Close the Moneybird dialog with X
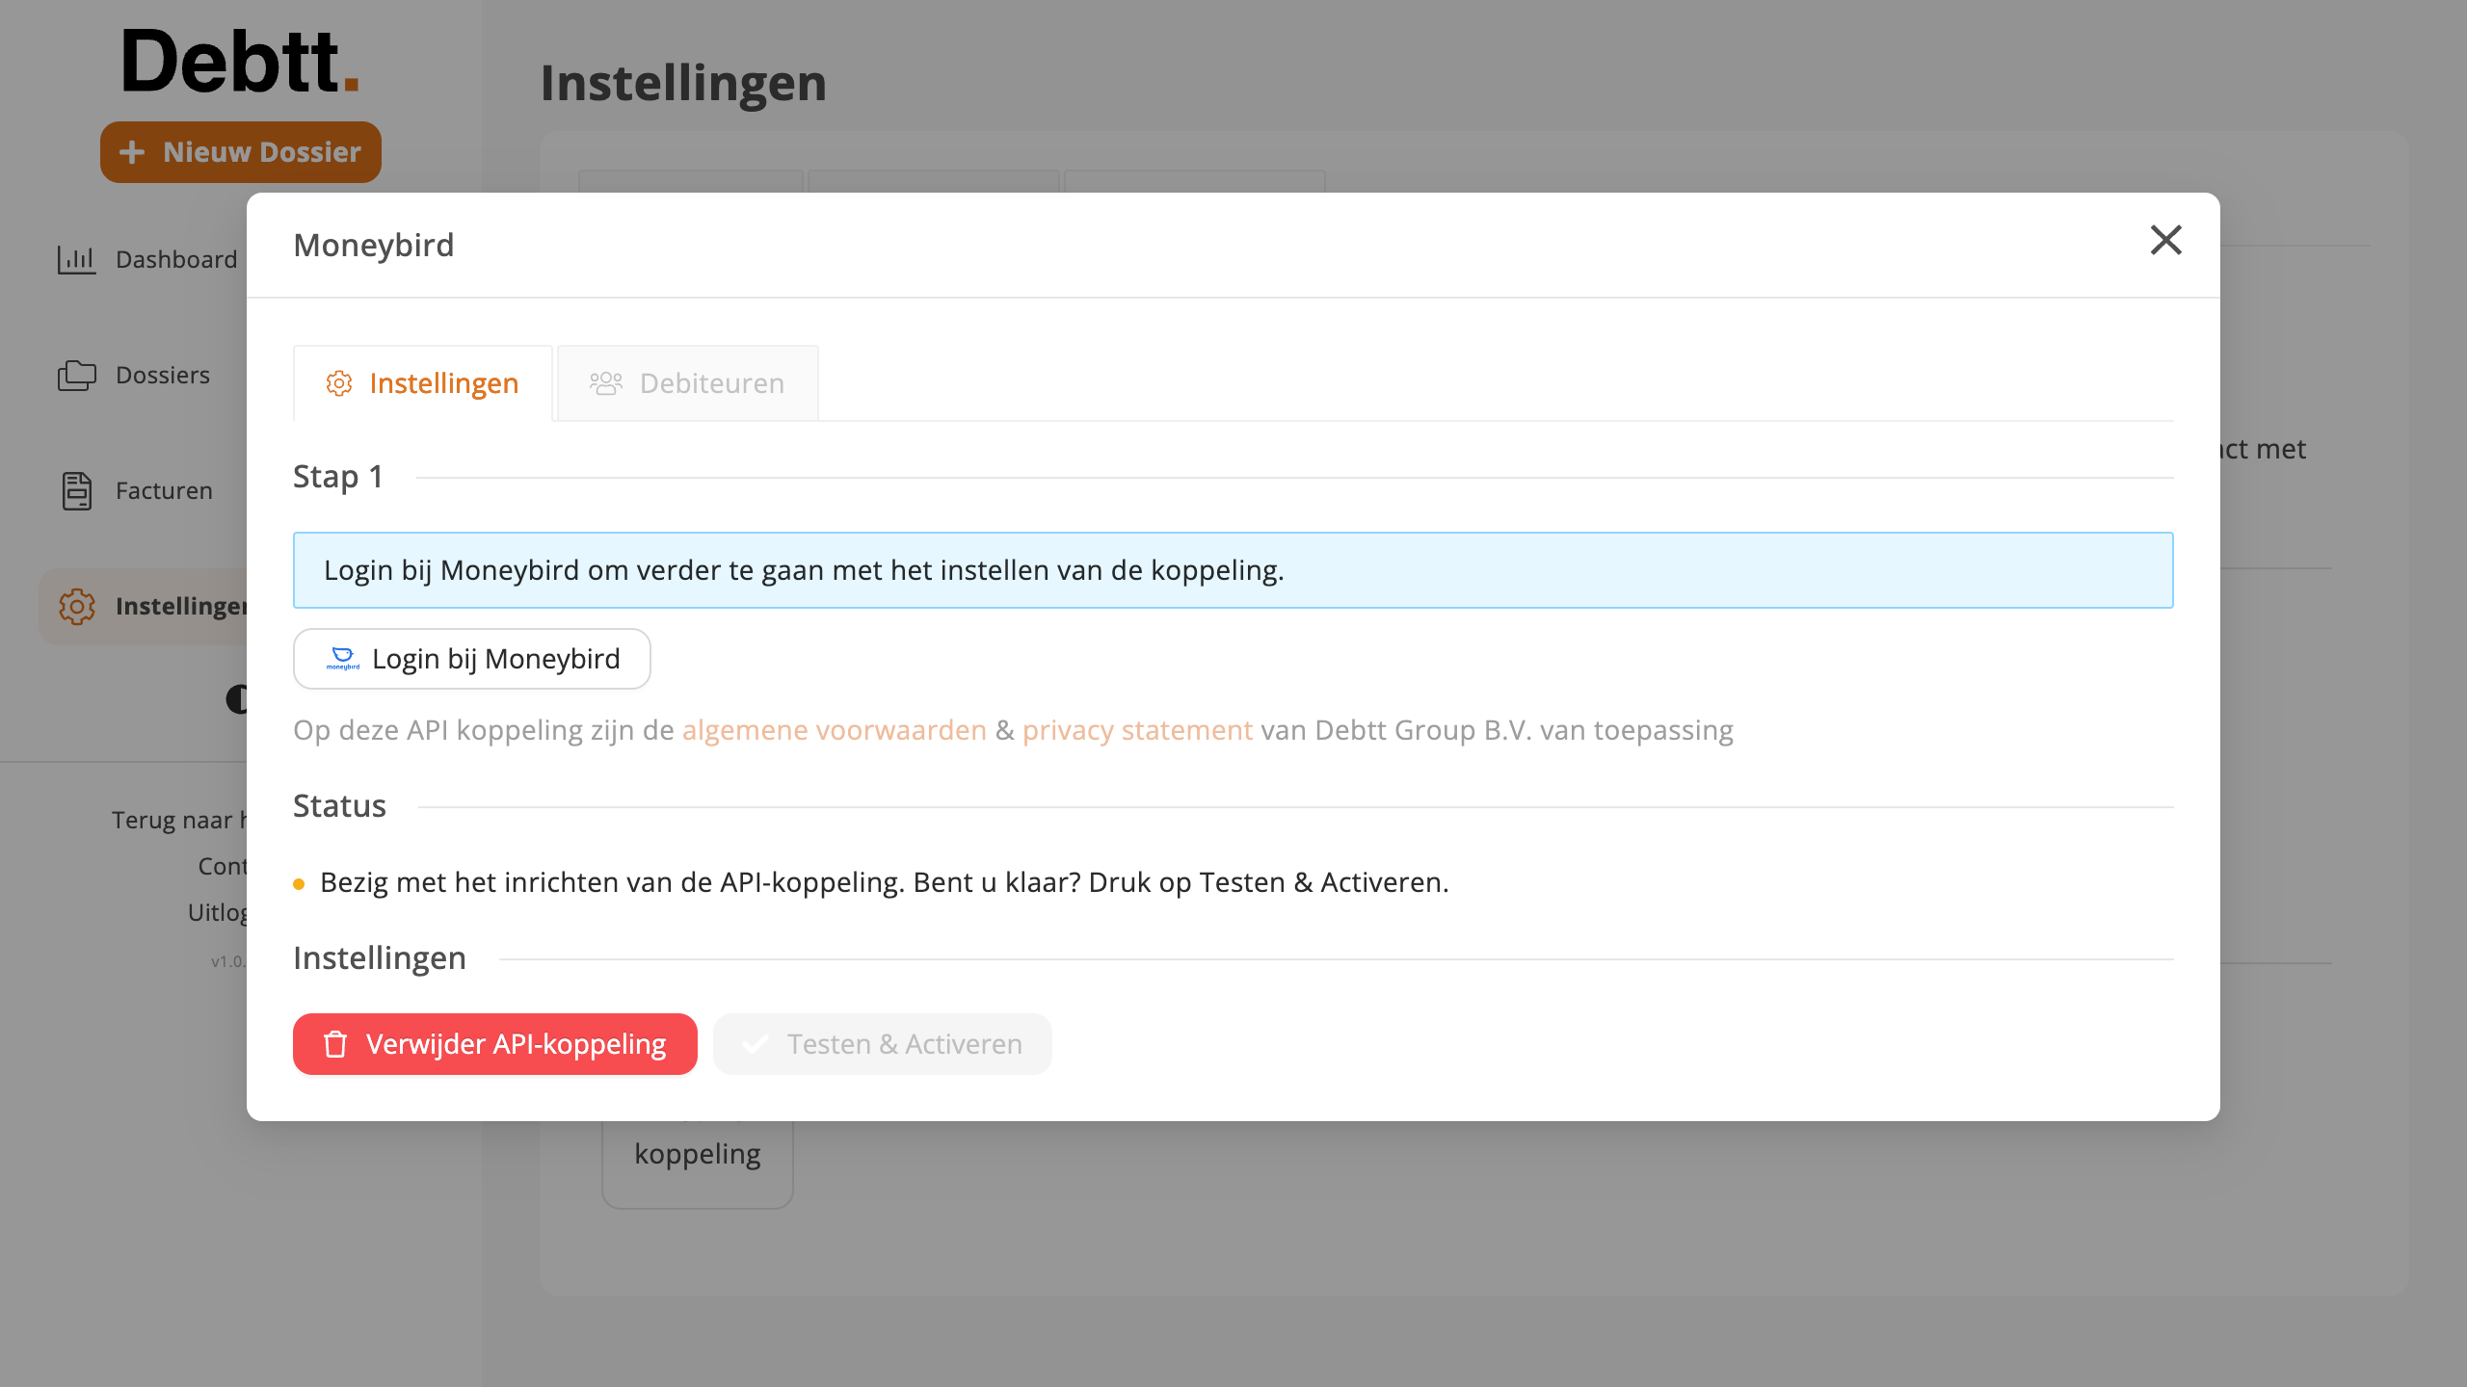Viewport: 2467px width, 1387px height. point(2165,240)
